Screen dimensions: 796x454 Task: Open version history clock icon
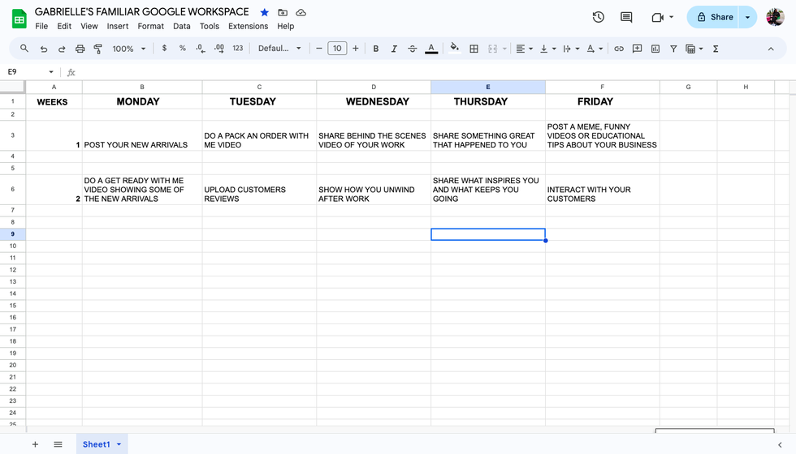pyautogui.click(x=599, y=17)
